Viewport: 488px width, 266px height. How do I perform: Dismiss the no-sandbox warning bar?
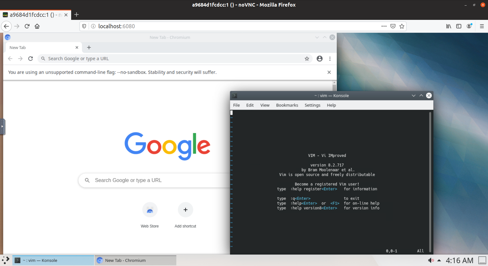pyautogui.click(x=329, y=72)
